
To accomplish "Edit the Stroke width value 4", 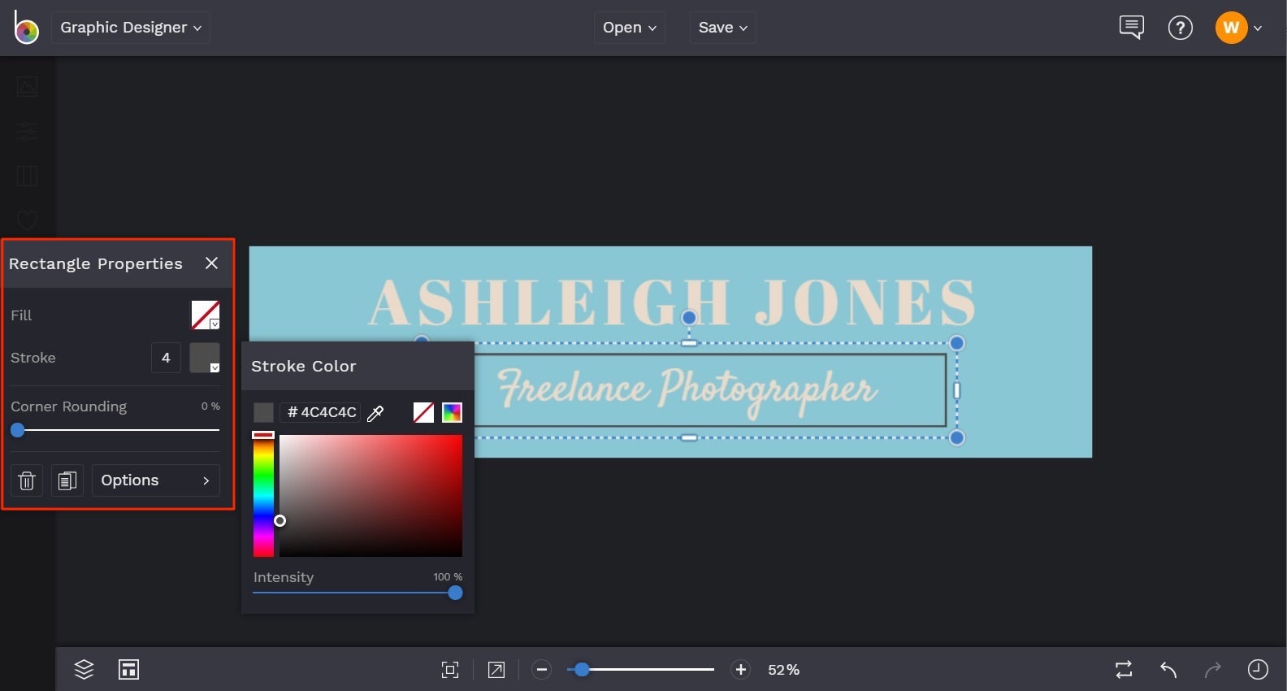I will [x=166, y=358].
